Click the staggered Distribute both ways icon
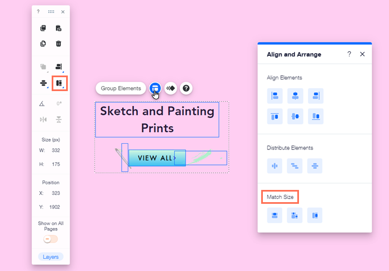The height and width of the screenshot is (271, 389). (295, 166)
